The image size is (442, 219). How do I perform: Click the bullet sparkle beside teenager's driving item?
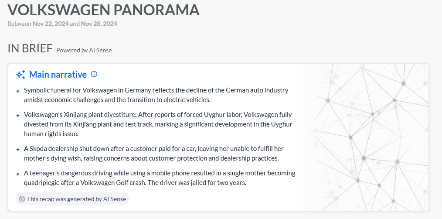point(18,174)
